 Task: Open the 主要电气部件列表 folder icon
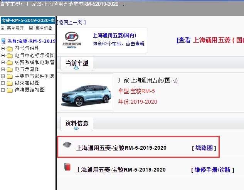pyautogui.click(x=10, y=76)
